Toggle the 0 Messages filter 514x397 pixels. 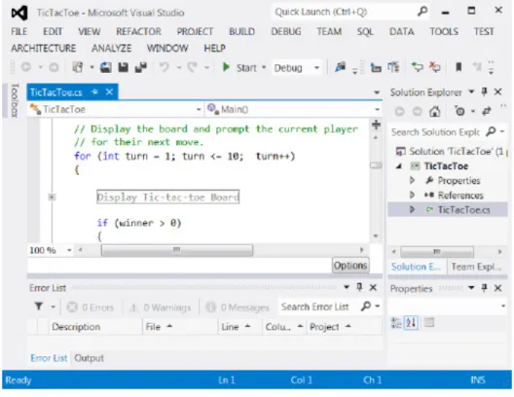[238, 307]
